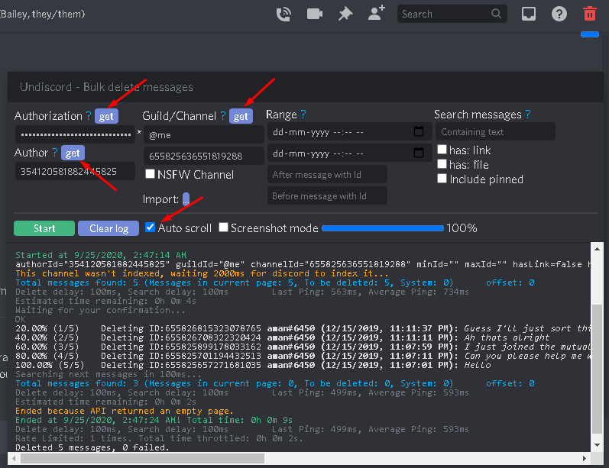Click After message with Id field
609x468 pixels.
327,174
